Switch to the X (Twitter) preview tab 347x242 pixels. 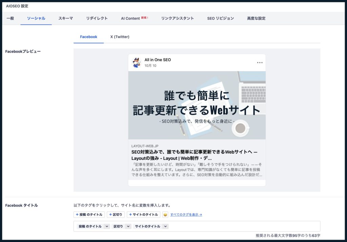pos(119,37)
